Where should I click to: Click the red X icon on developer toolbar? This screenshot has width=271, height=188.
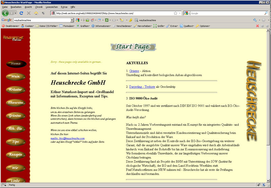257,26
